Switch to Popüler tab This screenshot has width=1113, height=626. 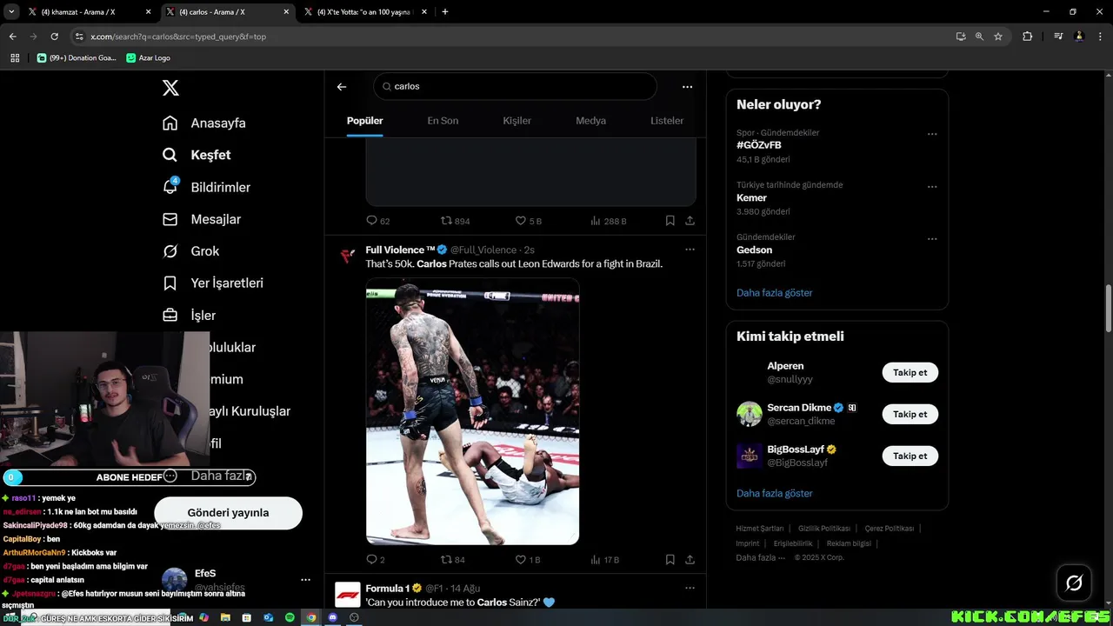tap(365, 121)
